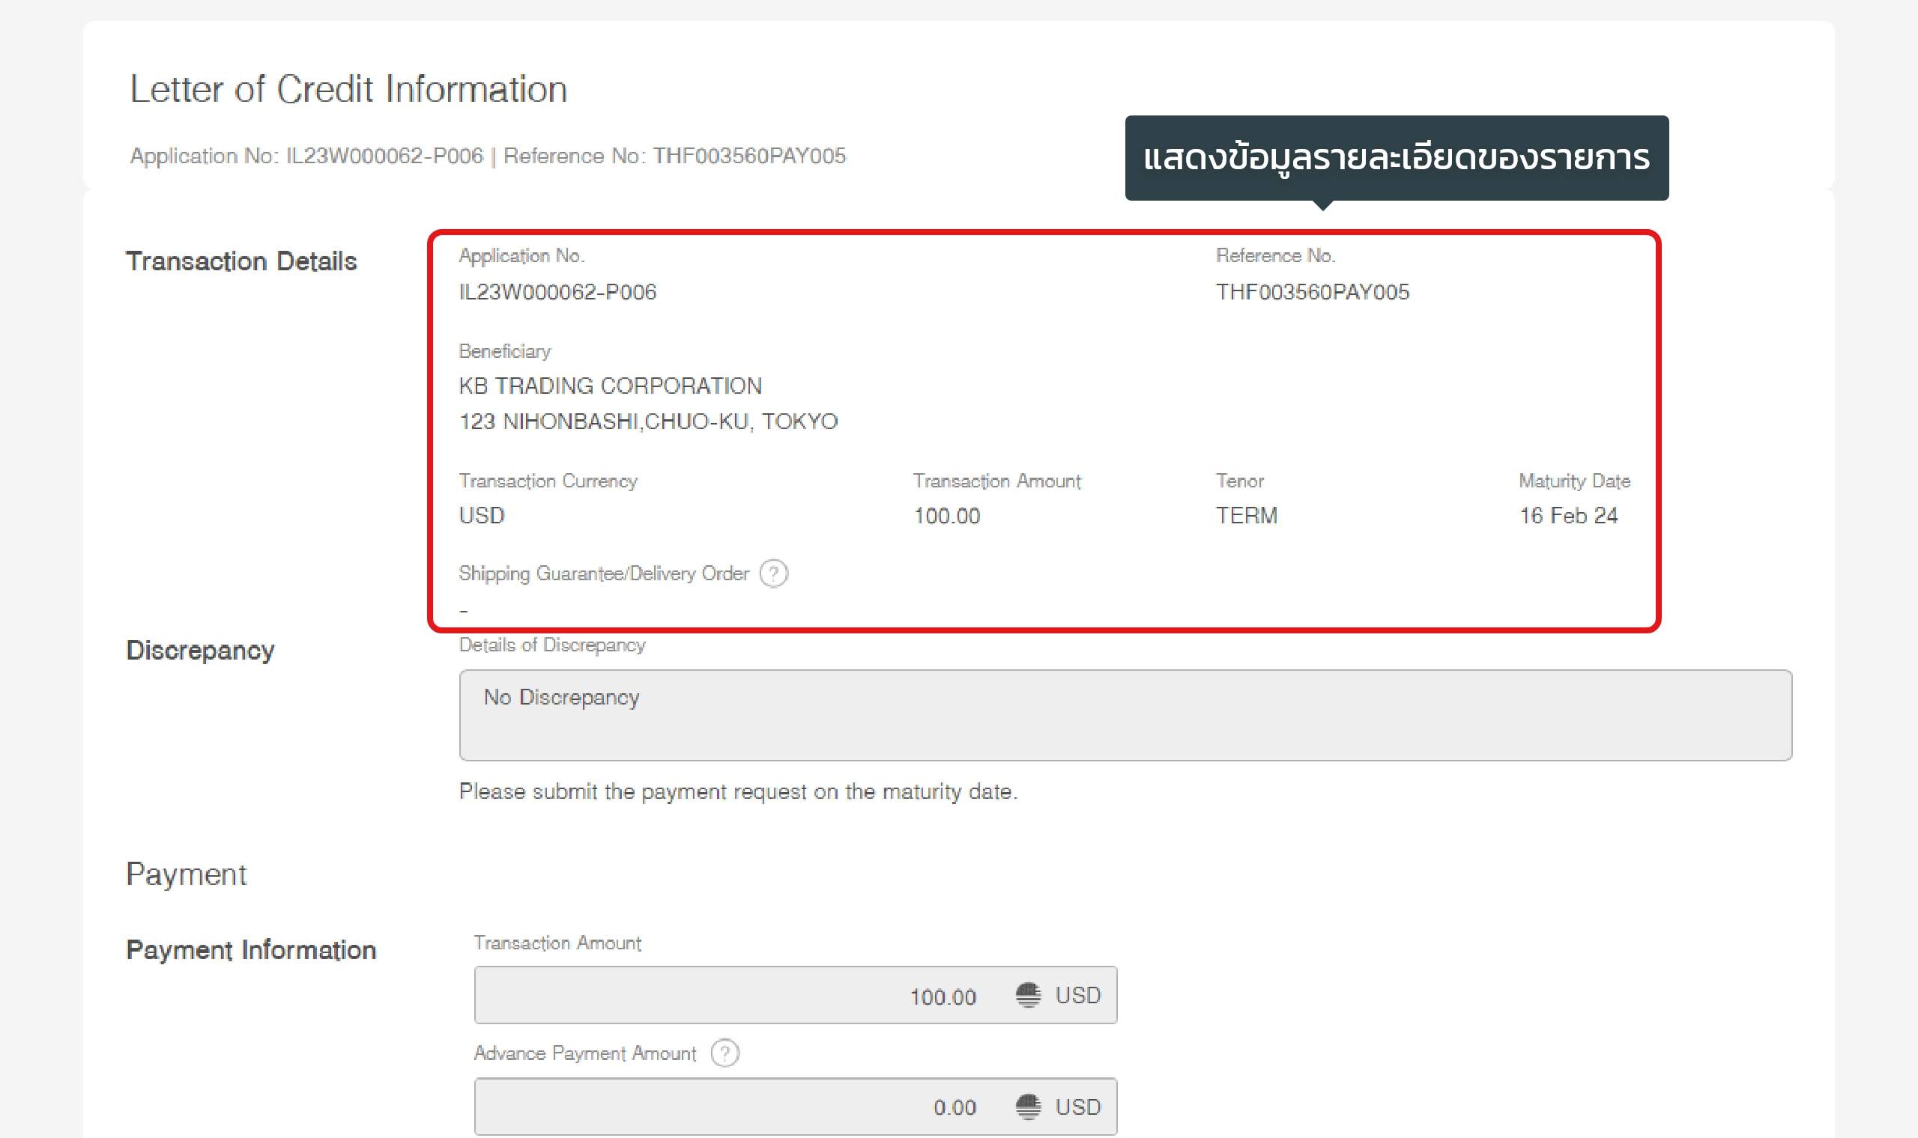Click the Maturity Date value 16 Feb 24
This screenshot has width=1918, height=1138.
click(1568, 515)
